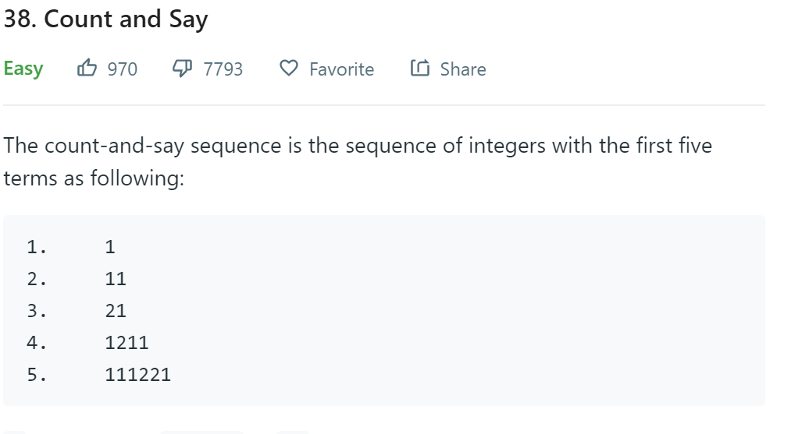Click the '1.' line number in code block
Viewport: 791px width, 434px height.
(37, 247)
